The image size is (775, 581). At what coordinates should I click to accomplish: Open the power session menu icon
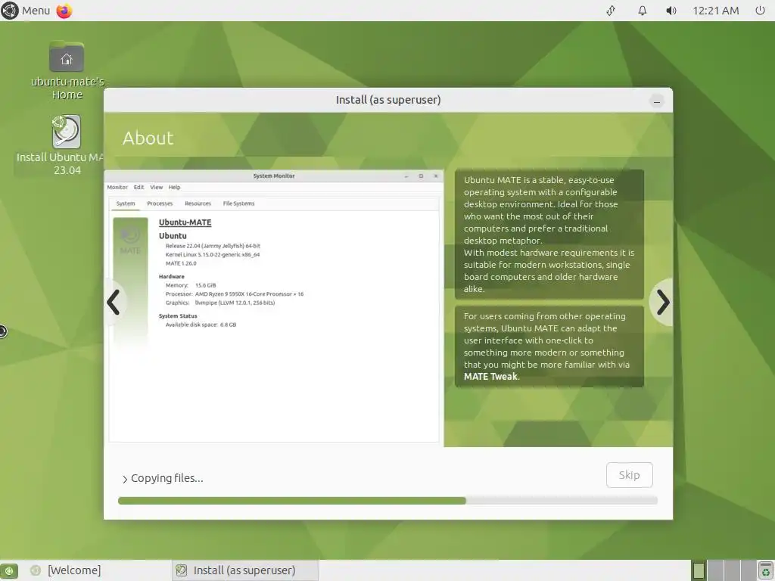[x=760, y=11]
